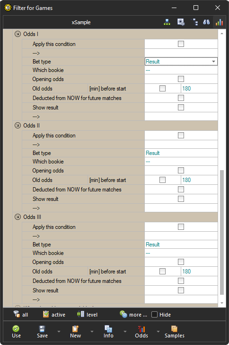Check Show result under Odds I

(181, 108)
